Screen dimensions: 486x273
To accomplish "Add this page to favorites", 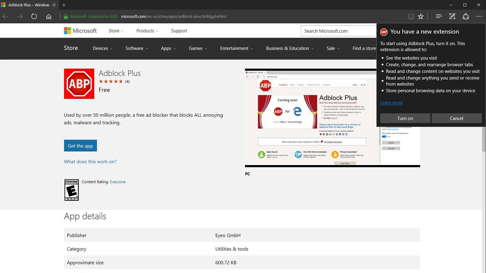I will pyautogui.click(x=420, y=16).
